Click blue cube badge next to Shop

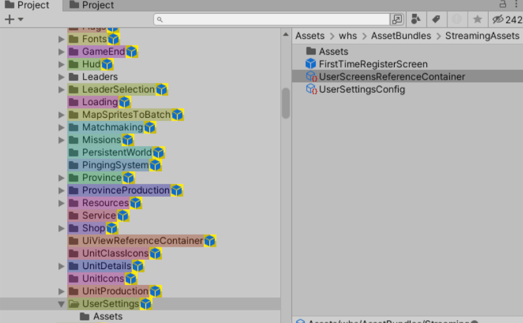(112, 228)
